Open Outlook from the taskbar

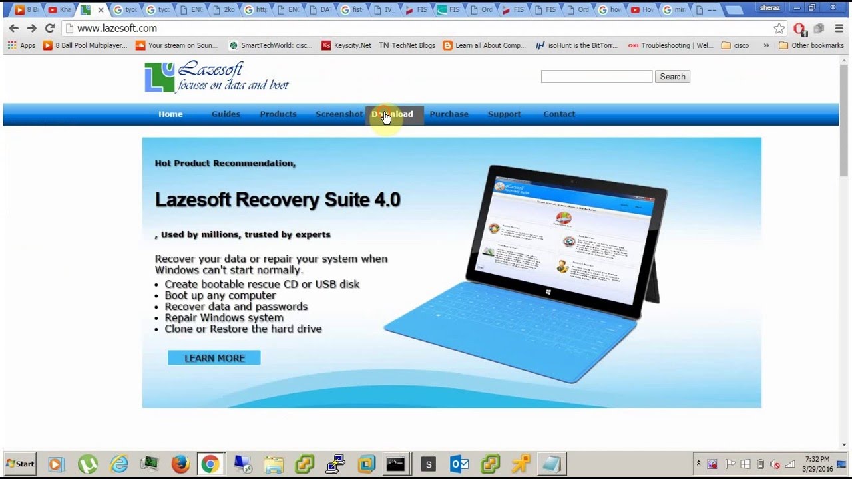(x=459, y=464)
